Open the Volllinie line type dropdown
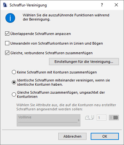The height and width of the screenshot is (145, 124). pyautogui.click(x=48, y=120)
